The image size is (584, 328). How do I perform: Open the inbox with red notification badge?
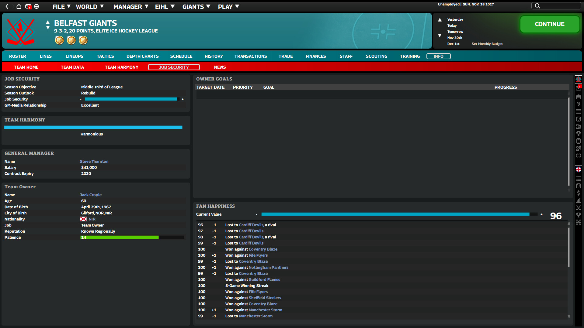(x=579, y=88)
